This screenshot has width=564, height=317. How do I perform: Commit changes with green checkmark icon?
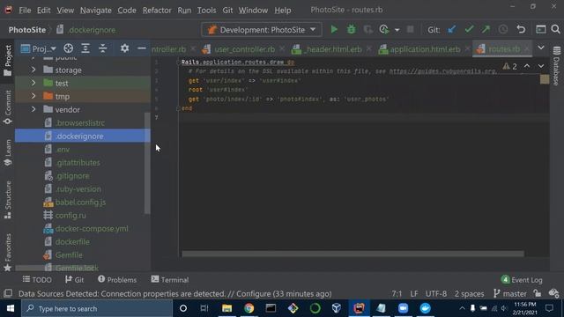click(469, 29)
